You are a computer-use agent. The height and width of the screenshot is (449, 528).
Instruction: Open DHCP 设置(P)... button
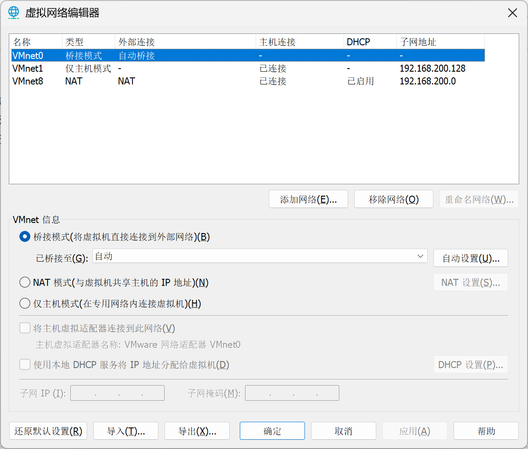[471, 365]
